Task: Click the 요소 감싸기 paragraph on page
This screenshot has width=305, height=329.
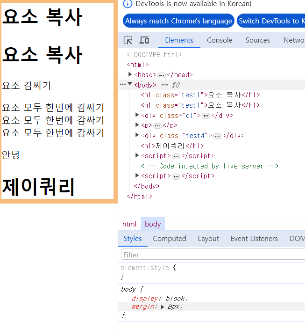Action: [x=27, y=85]
